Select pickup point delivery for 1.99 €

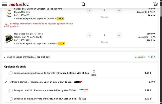coord(11,73)
